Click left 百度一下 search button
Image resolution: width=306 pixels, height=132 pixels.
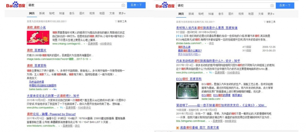tap(136, 5)
